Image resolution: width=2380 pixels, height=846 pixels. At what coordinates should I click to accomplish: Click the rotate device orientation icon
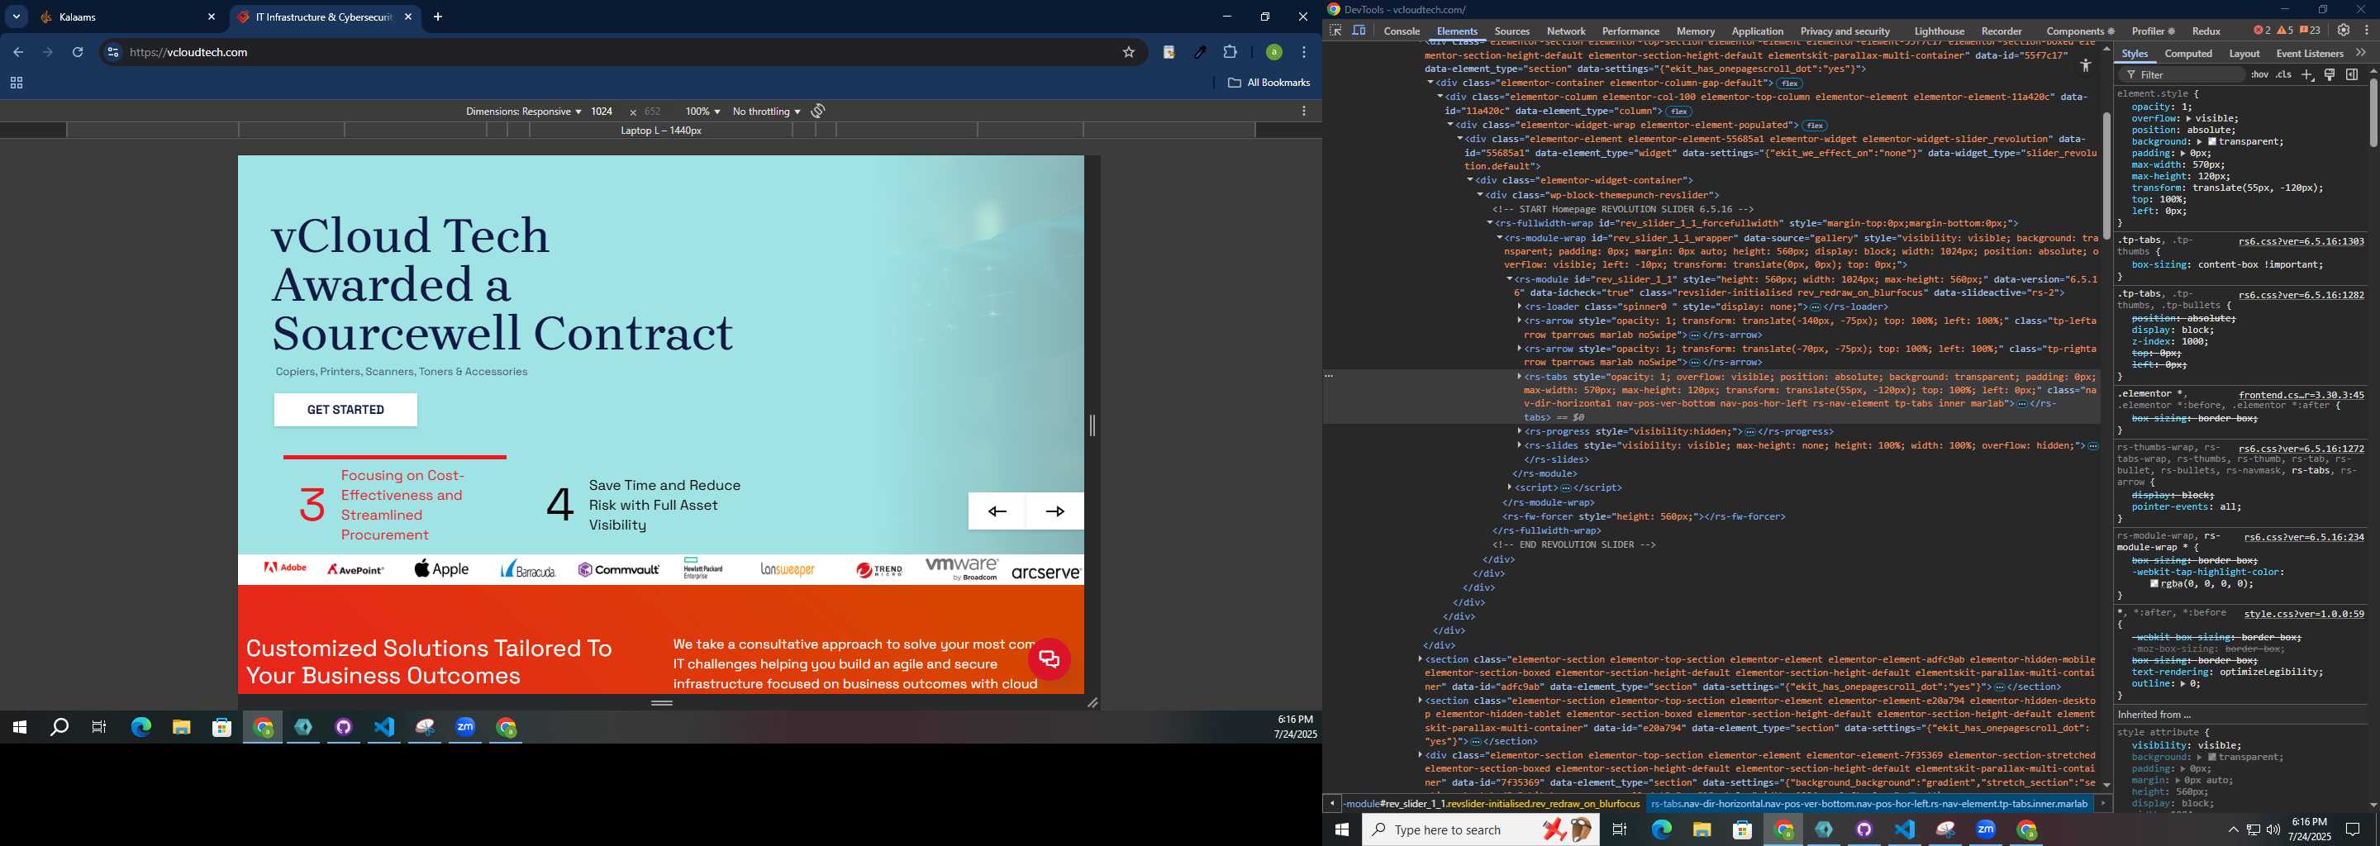click(x=819, y=111)
